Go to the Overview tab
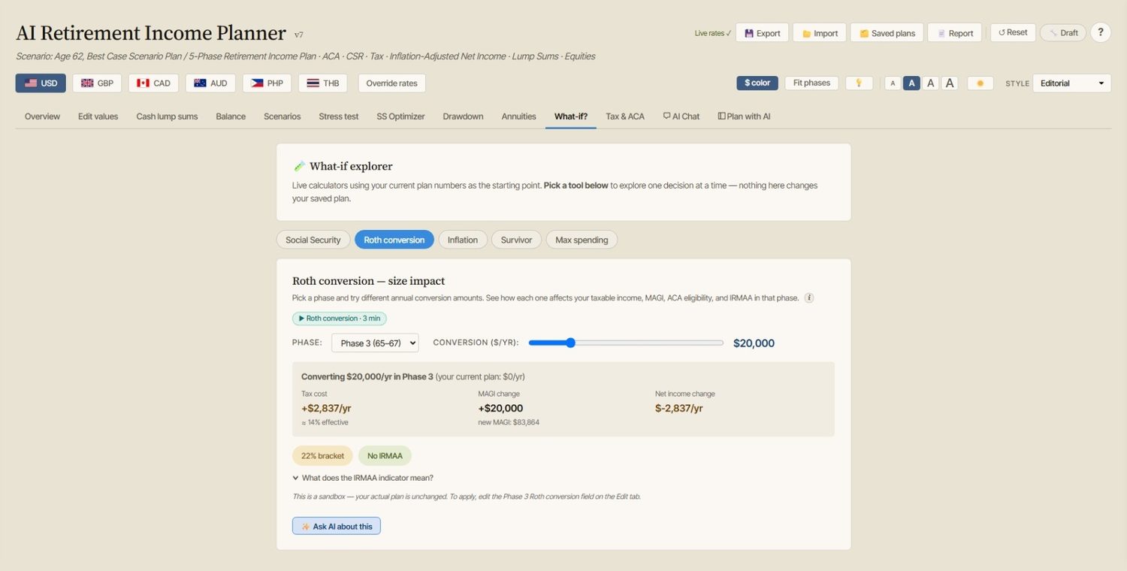The image size is (1127, 571). (x=42, y=116)
